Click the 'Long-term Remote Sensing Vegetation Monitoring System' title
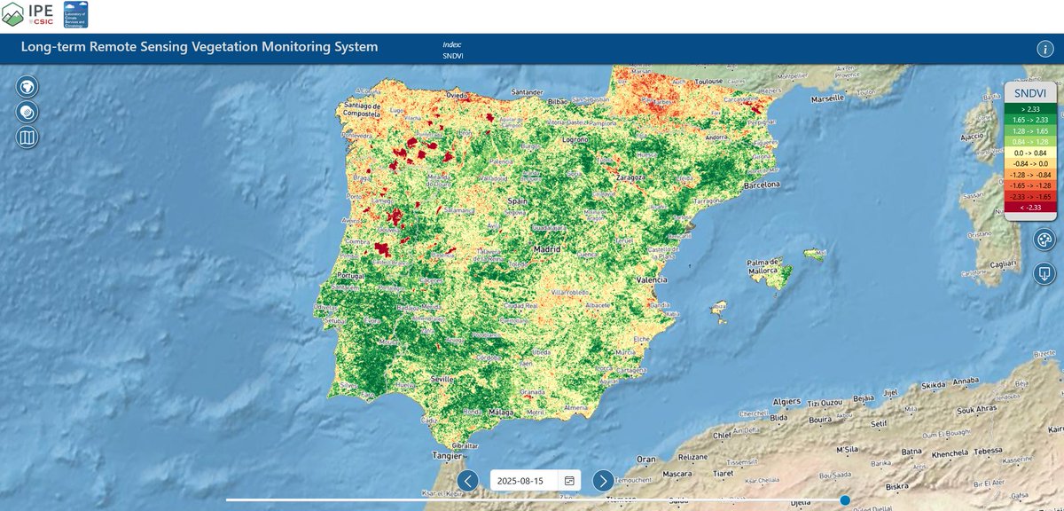The image size is (1064, 511). [x=199, y=47]
